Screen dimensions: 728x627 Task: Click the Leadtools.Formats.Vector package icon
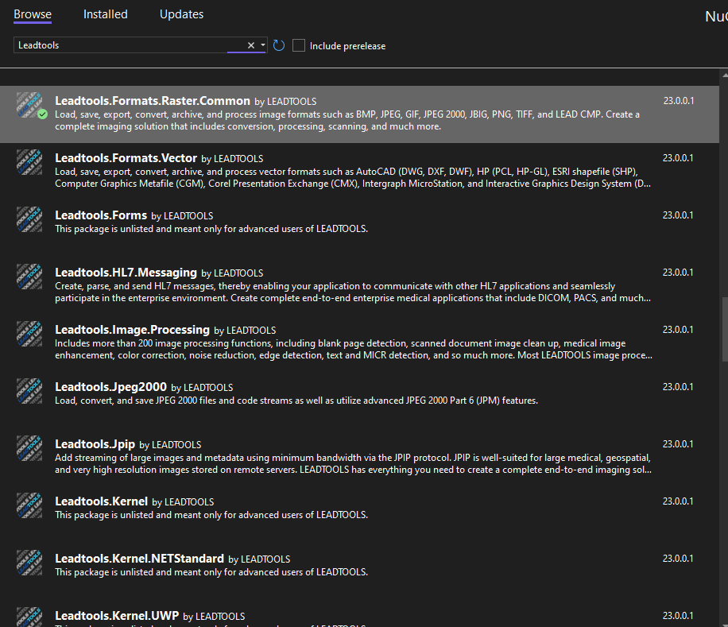(29, 162)
